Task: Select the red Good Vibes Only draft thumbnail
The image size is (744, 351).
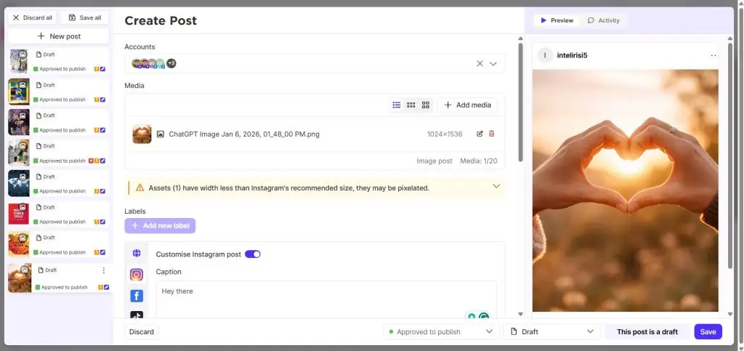Action: pos(18,214)
